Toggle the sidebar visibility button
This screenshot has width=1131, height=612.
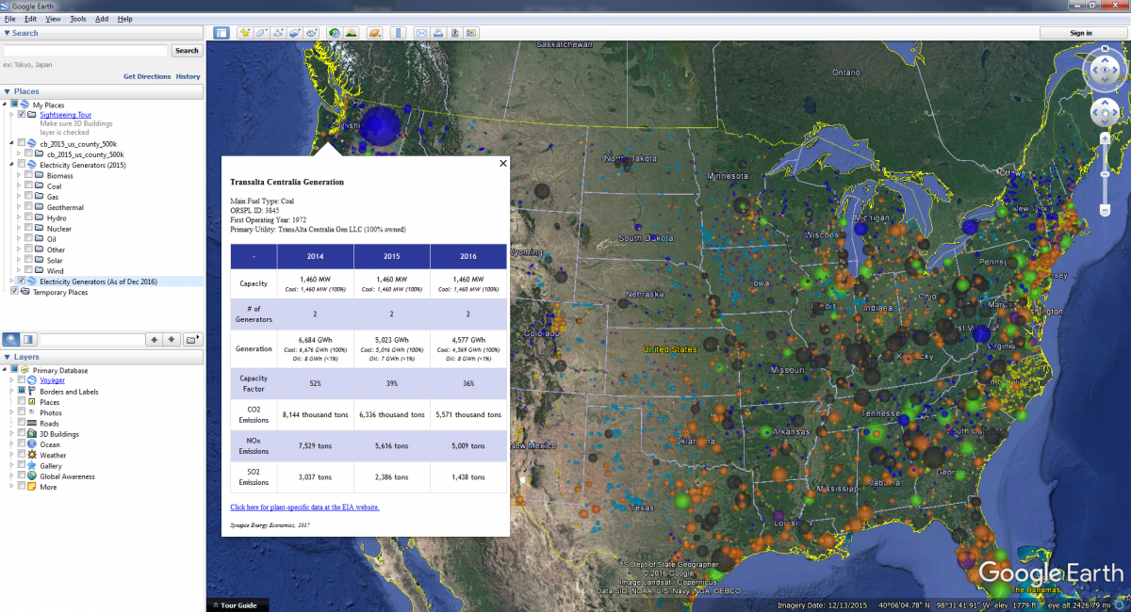click(221, 33)
